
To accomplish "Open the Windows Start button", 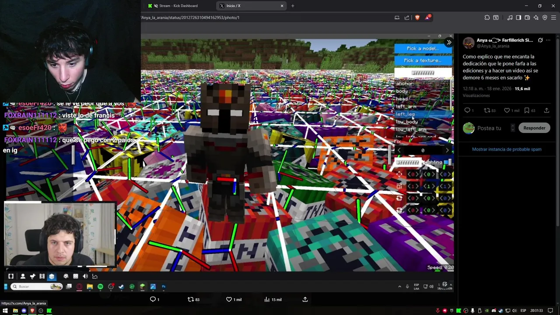I will point(5,311).
